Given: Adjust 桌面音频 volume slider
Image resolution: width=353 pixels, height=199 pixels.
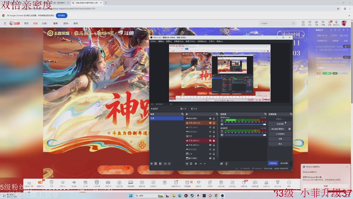Looking at the screenshot, I should coord(245,135).
